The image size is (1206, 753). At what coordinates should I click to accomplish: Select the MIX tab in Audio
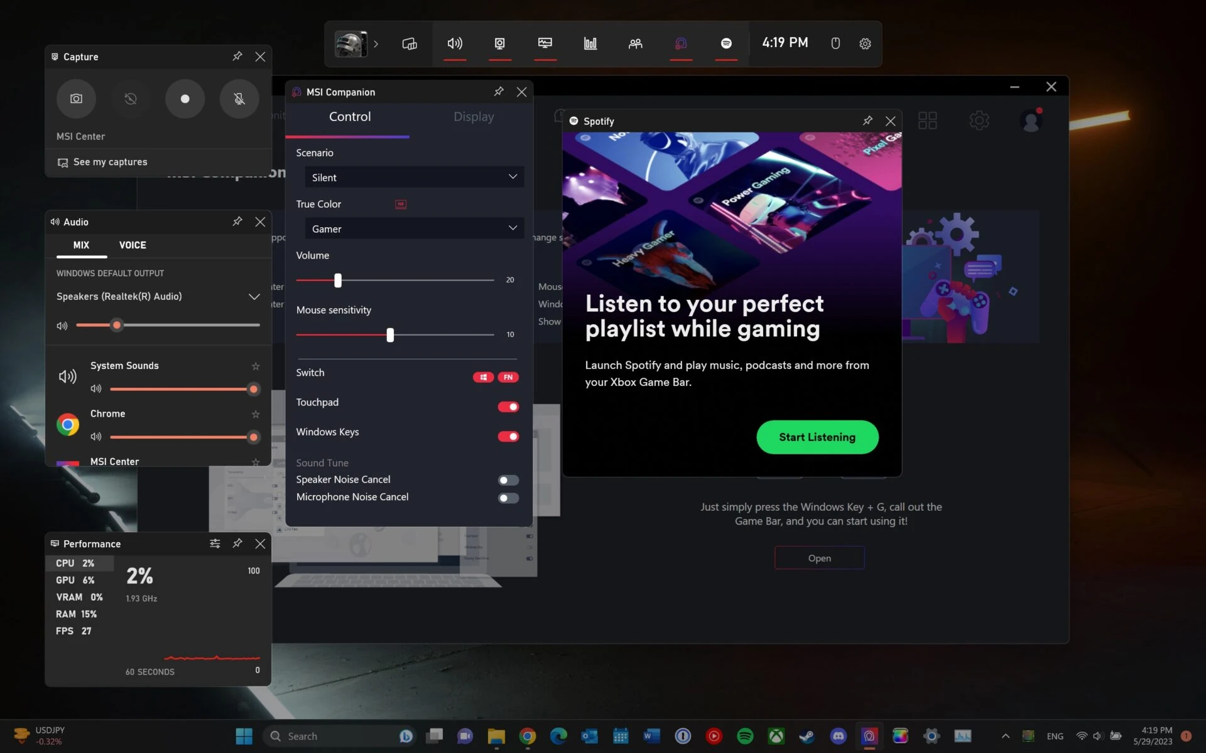81,245
